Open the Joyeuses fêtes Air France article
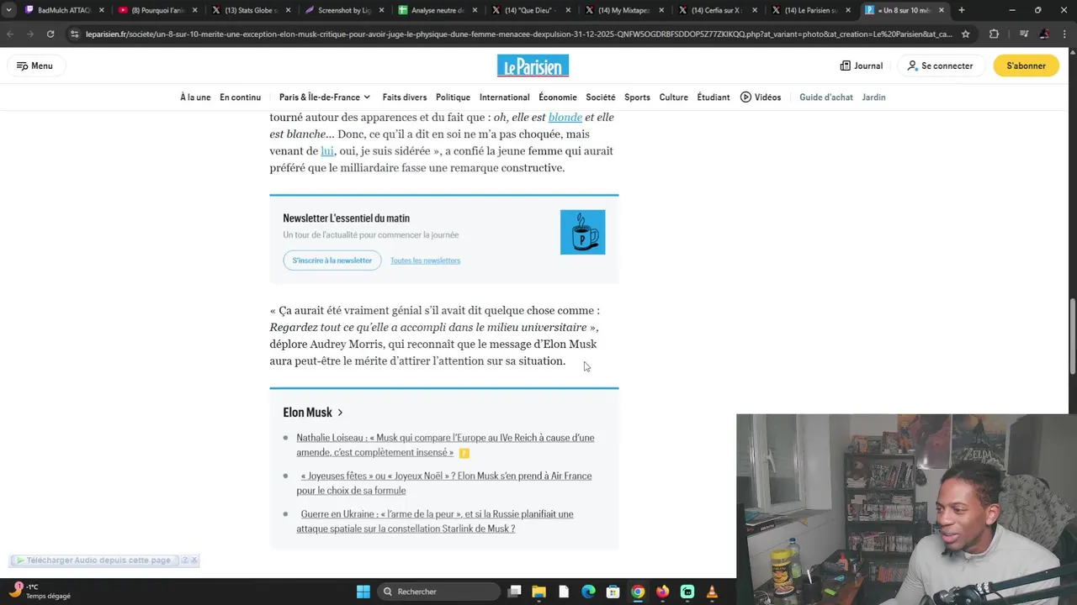Screen dimensions: 1077x605 [x=444, y=483]
